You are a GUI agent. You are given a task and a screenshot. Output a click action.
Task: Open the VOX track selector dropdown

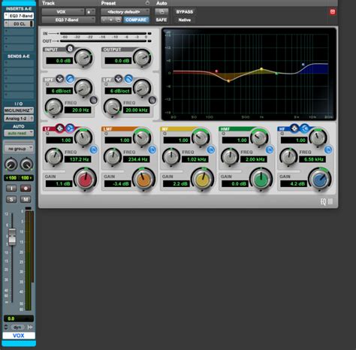[63, 12]
